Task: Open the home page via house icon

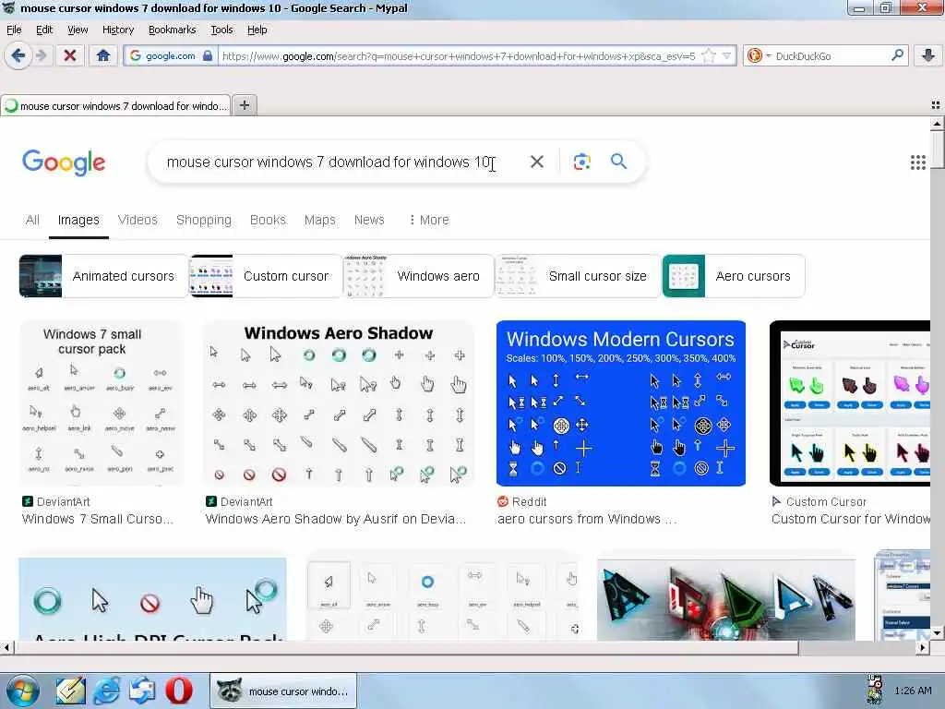Action: (x=103, y=56)
